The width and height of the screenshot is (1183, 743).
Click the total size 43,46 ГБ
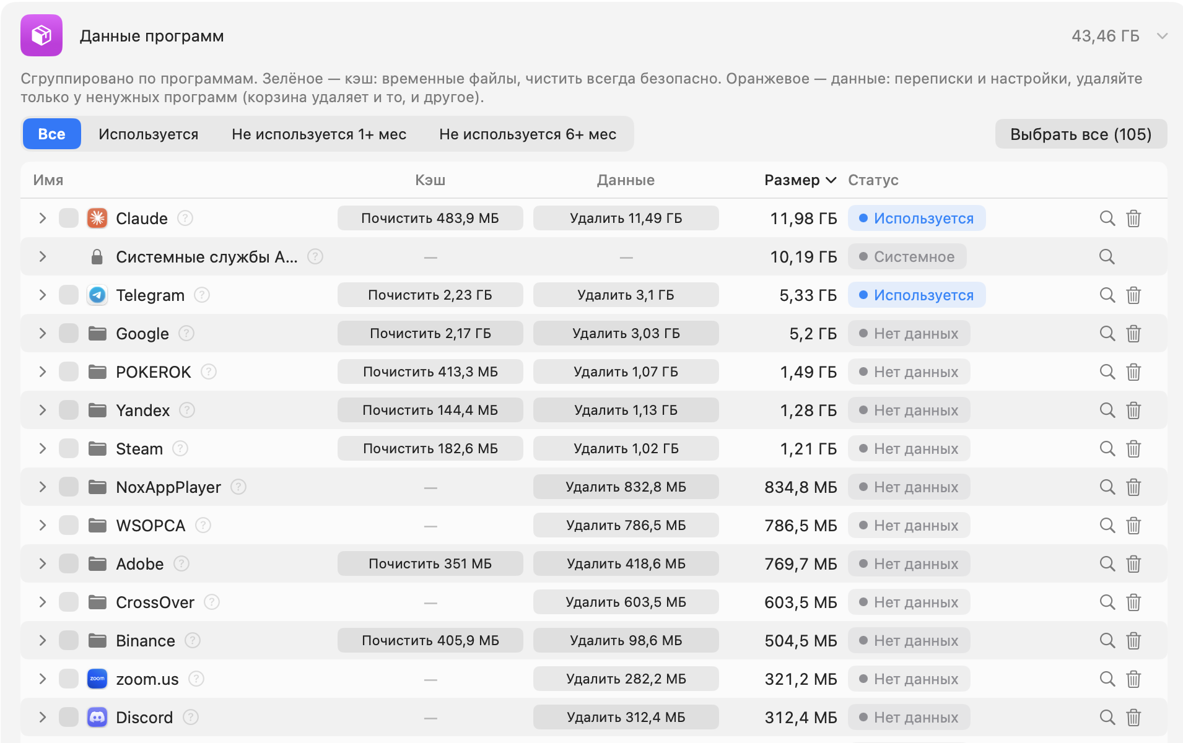1106,36
